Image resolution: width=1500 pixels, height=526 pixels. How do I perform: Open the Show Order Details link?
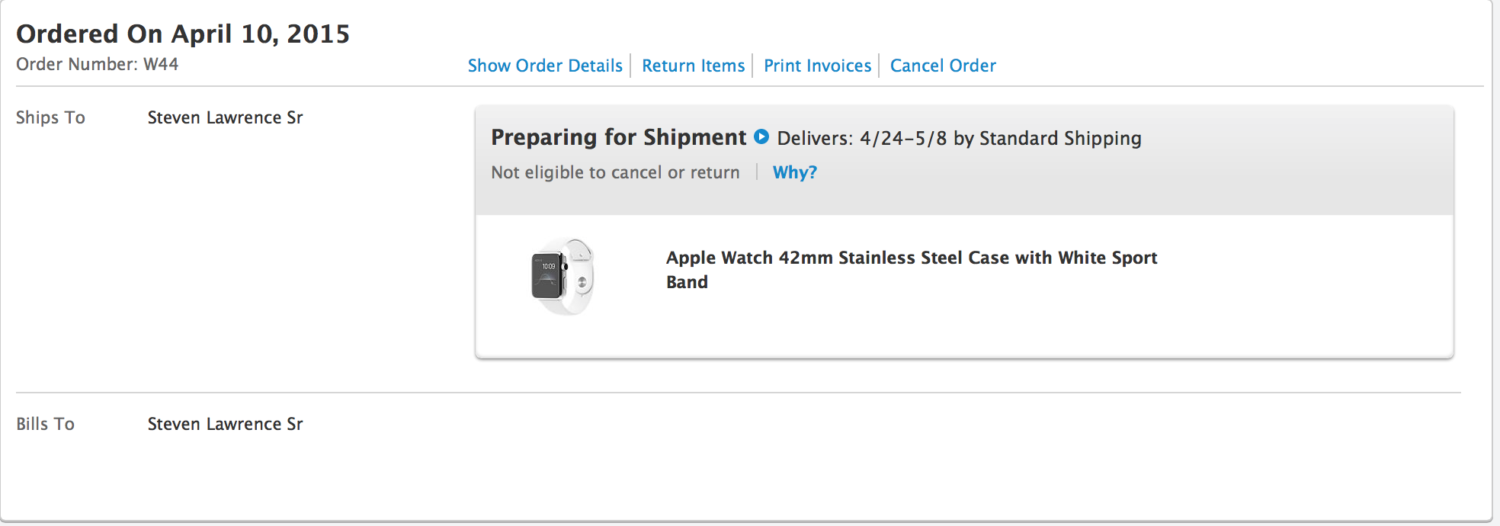[545, 66]
